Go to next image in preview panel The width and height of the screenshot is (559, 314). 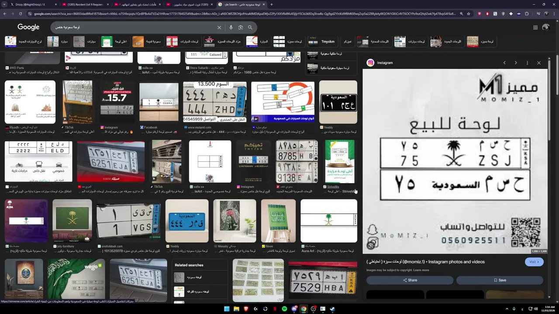(516, 63)
